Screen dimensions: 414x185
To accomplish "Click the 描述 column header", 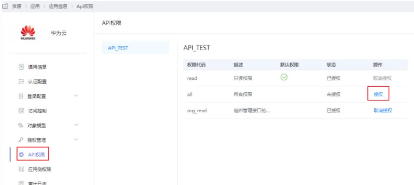I will (x=238, y=65).
